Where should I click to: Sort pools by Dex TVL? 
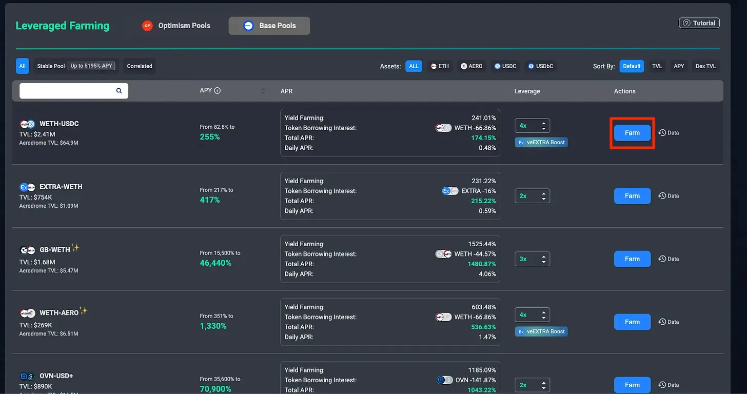[x=706, y=66]
